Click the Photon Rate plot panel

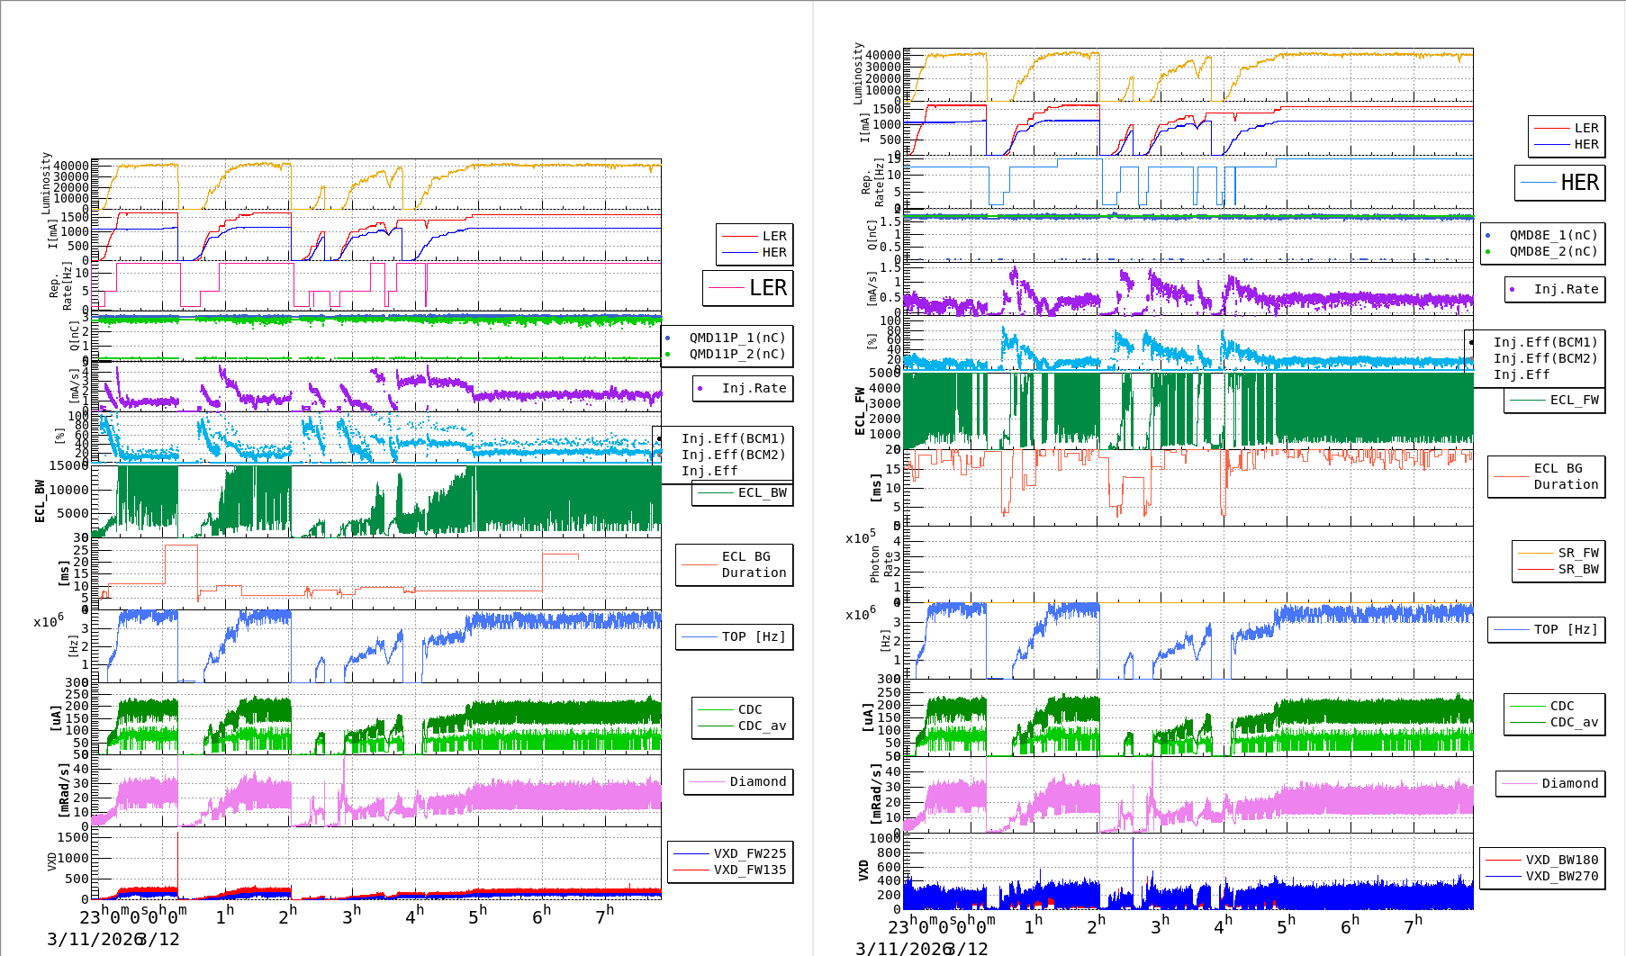click(1188, 564)
